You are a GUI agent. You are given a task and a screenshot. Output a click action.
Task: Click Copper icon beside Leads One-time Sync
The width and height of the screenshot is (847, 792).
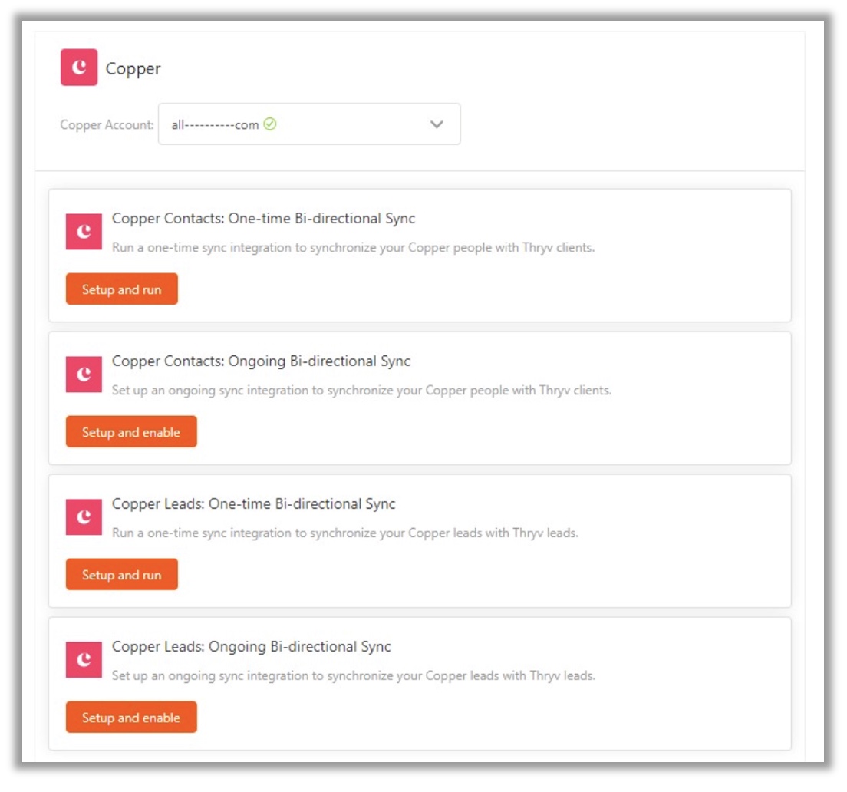pos(84,517)
